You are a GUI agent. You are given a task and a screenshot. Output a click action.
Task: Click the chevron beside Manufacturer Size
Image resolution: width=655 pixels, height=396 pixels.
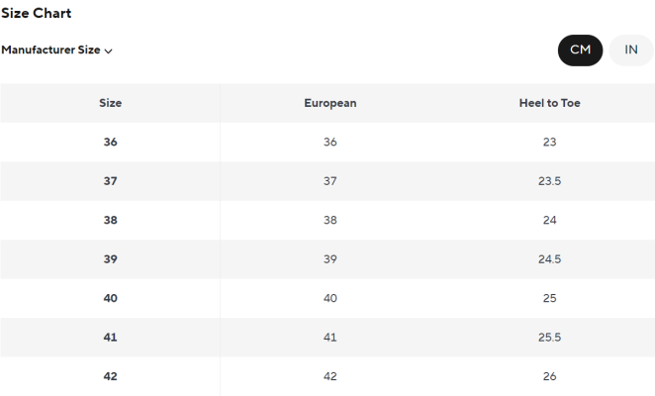click(x=109, y=51)
